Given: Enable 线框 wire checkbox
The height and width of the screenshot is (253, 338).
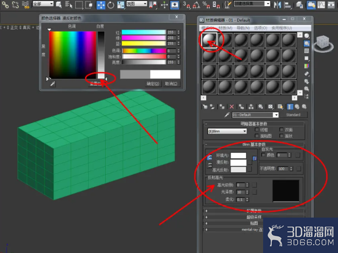Looking at the screenshot, I should point(257,130).
